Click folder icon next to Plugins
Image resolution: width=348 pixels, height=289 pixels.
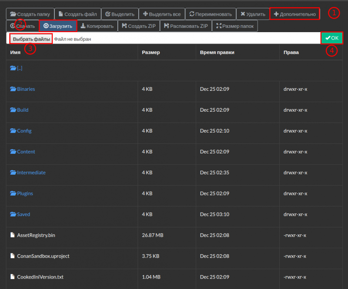coord(13,193)
